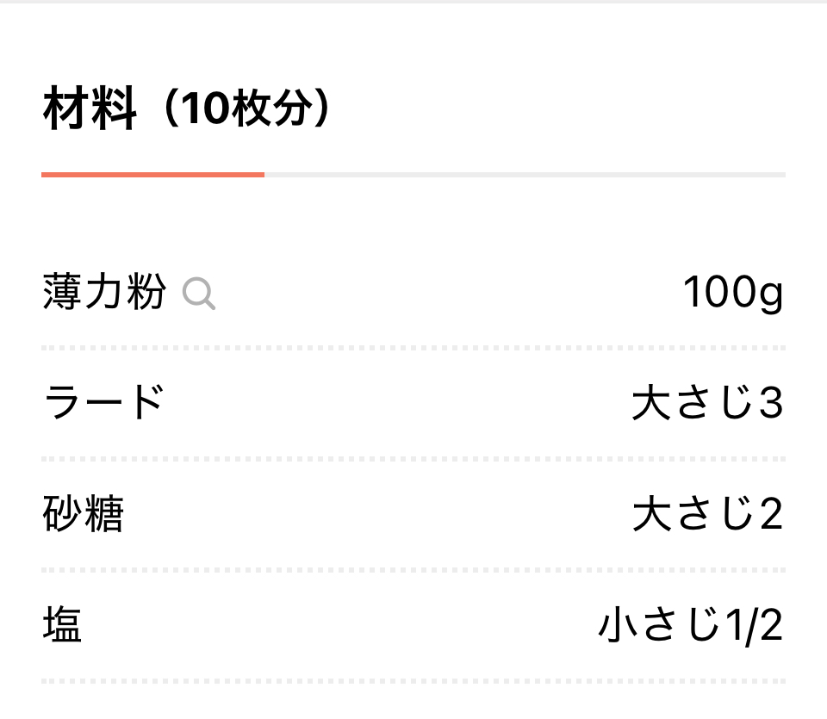Click the dotted divider under ラード row

413,459
